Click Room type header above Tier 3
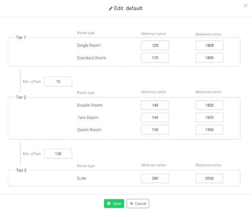The height and width of the screenshot is (217, 252). [86, 166]
